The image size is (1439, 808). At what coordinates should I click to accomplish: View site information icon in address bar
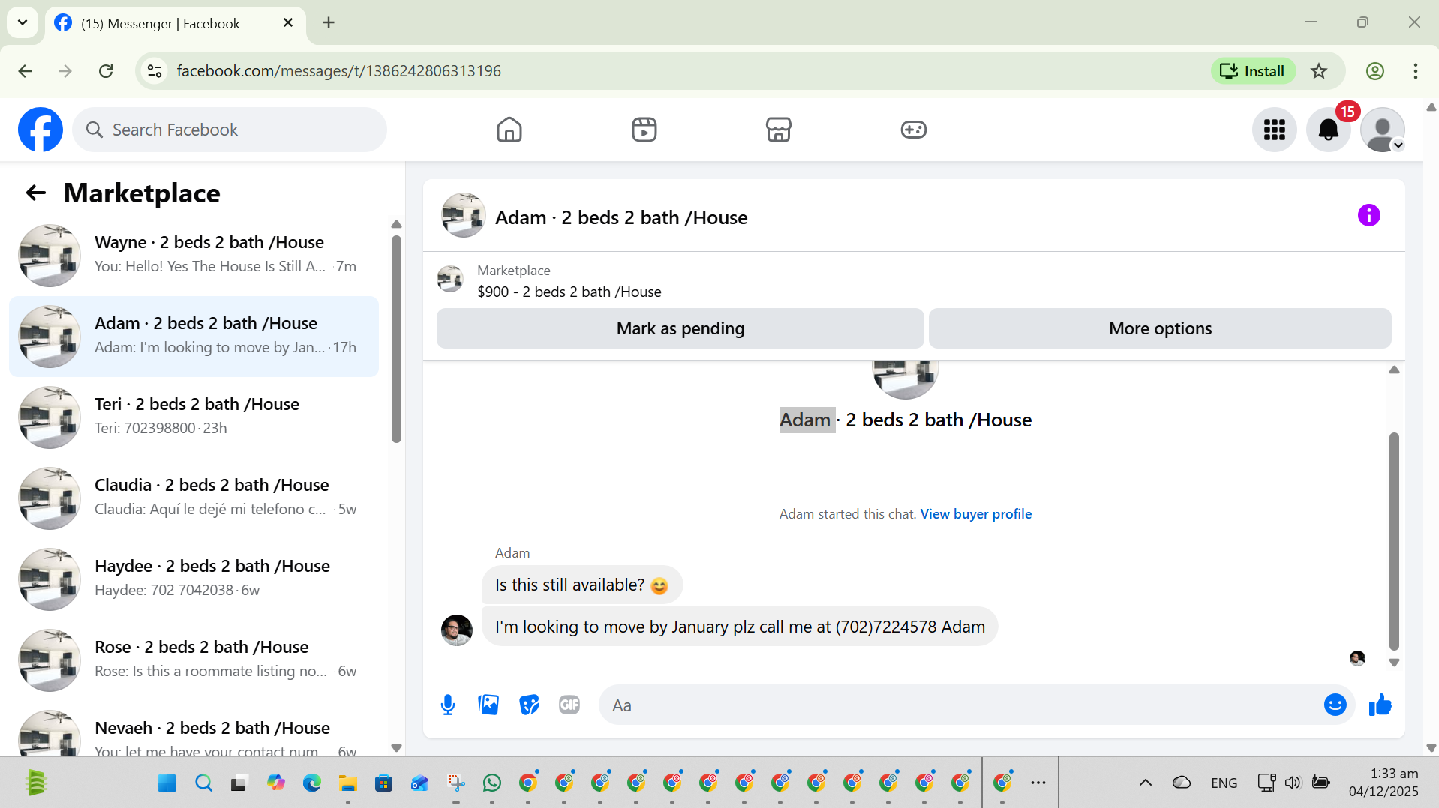155,71
